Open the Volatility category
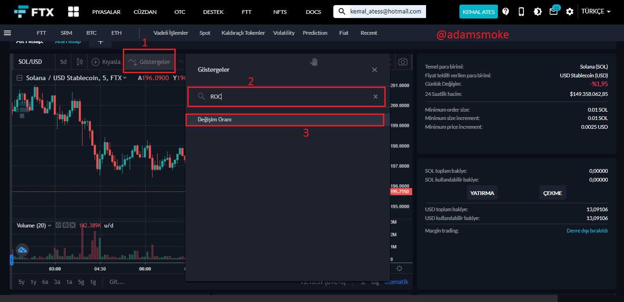624x302 pixels. (284, 33)
